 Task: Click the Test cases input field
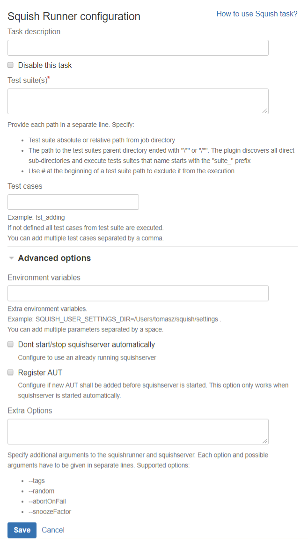pyautogui.click(x=73, y=202)
